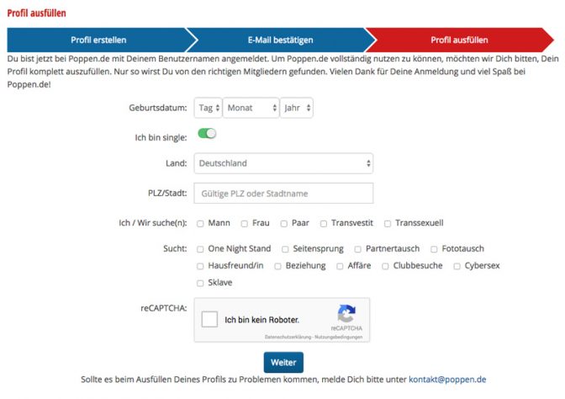Check the Frau checkbox
The width and height of the screenshot is (565, 399).
click(245, 224)
